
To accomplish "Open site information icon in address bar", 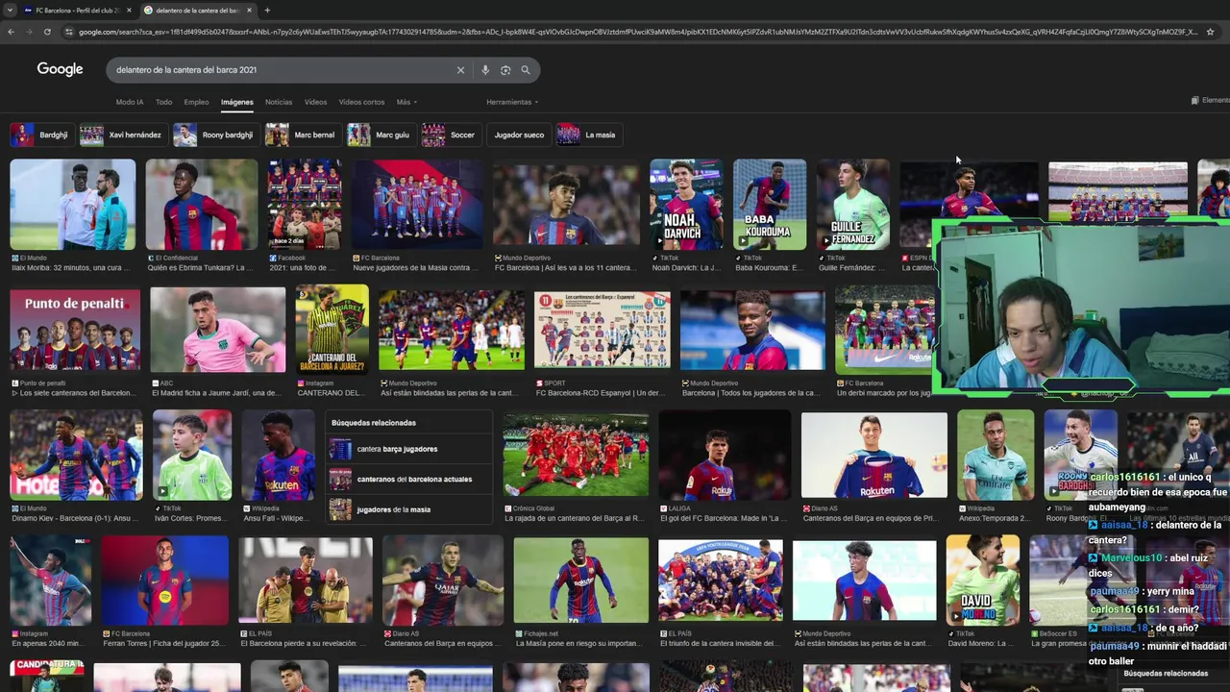I will point(69,32).
